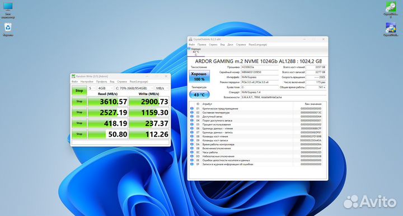403x216 pixels.
Task: Open the test size dropdown showing 4GiB
Action: 105,88
